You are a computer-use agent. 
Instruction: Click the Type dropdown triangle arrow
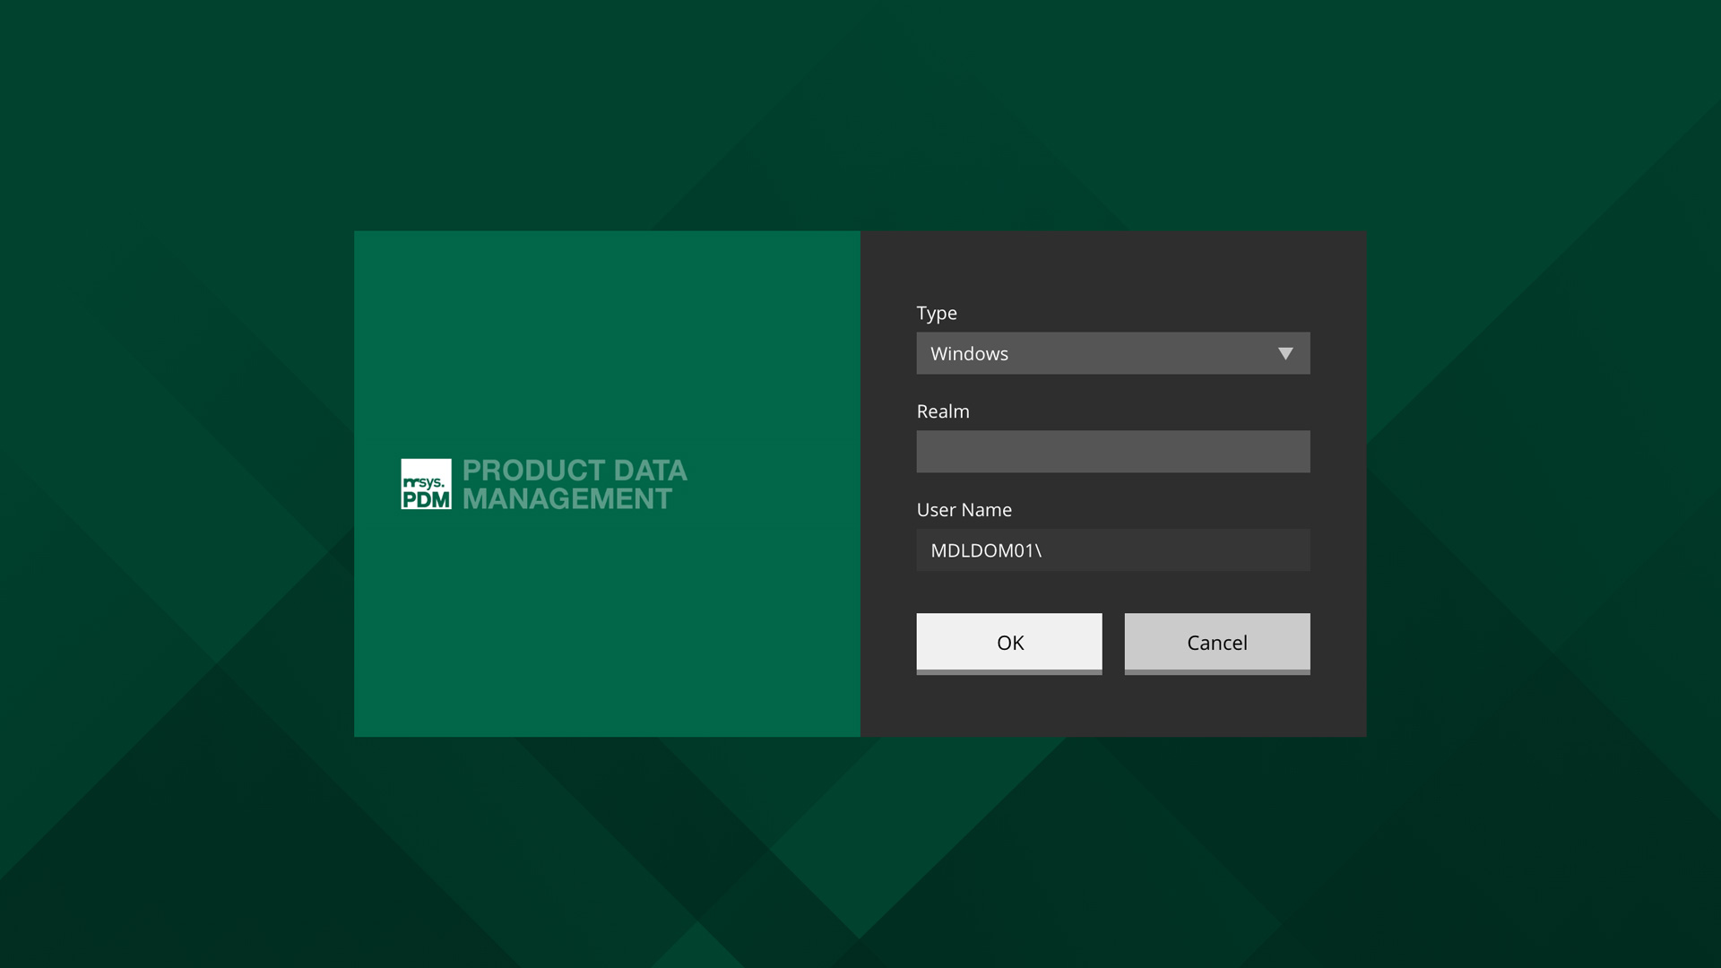(1285, 354)
